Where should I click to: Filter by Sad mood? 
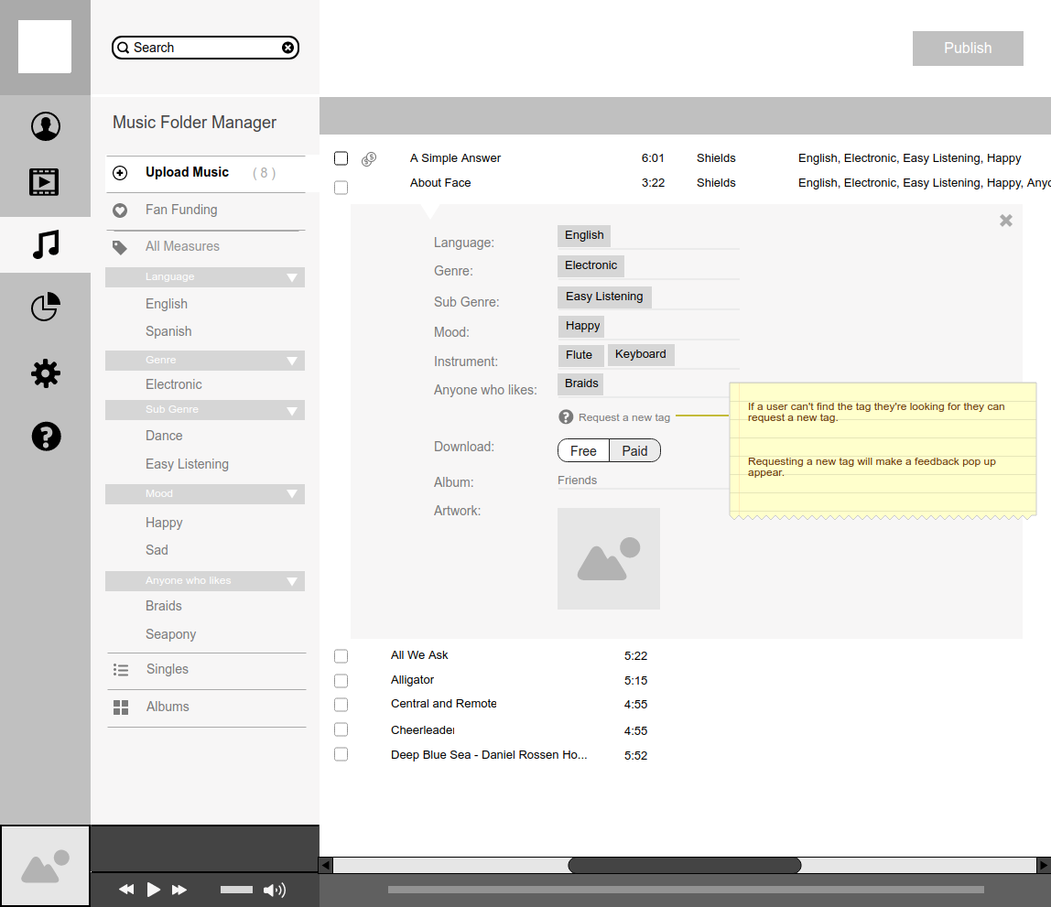pyautogui.click(x=157, y=550)
